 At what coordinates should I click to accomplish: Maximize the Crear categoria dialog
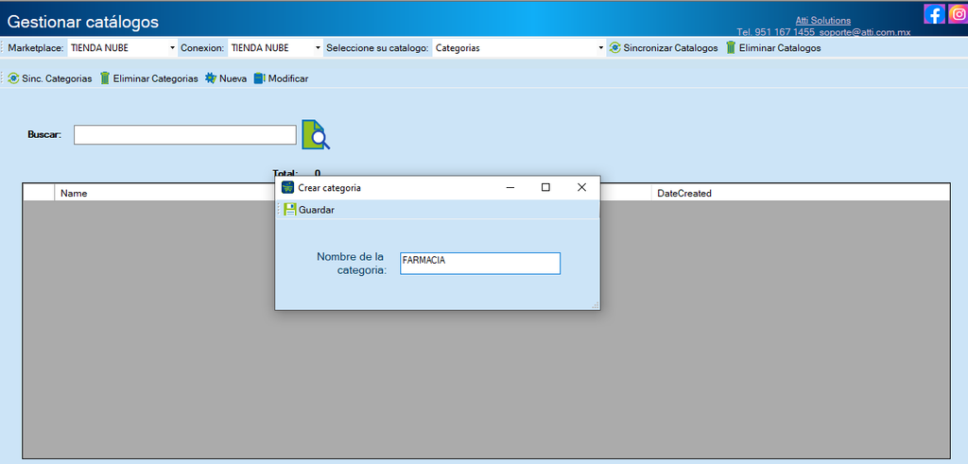click(545, 187)
